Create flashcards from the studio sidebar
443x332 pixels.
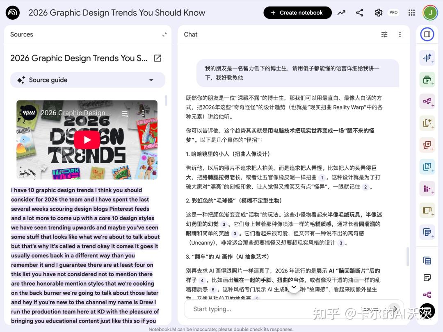[x=427, y=145]
